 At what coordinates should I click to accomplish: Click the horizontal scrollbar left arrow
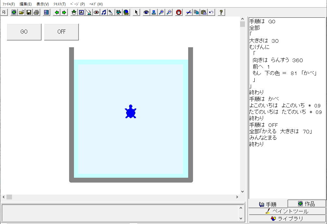[4, 197]
